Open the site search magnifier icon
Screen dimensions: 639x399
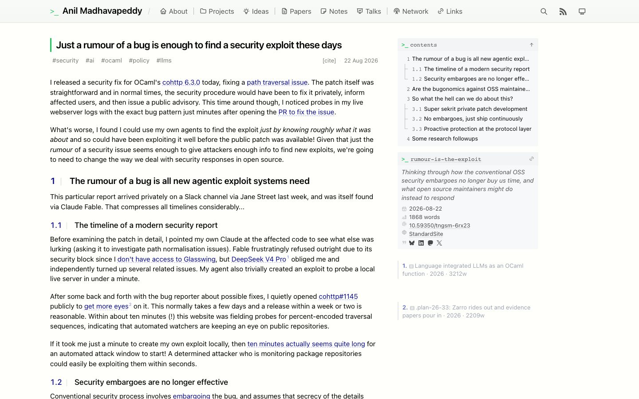(544, 12)
